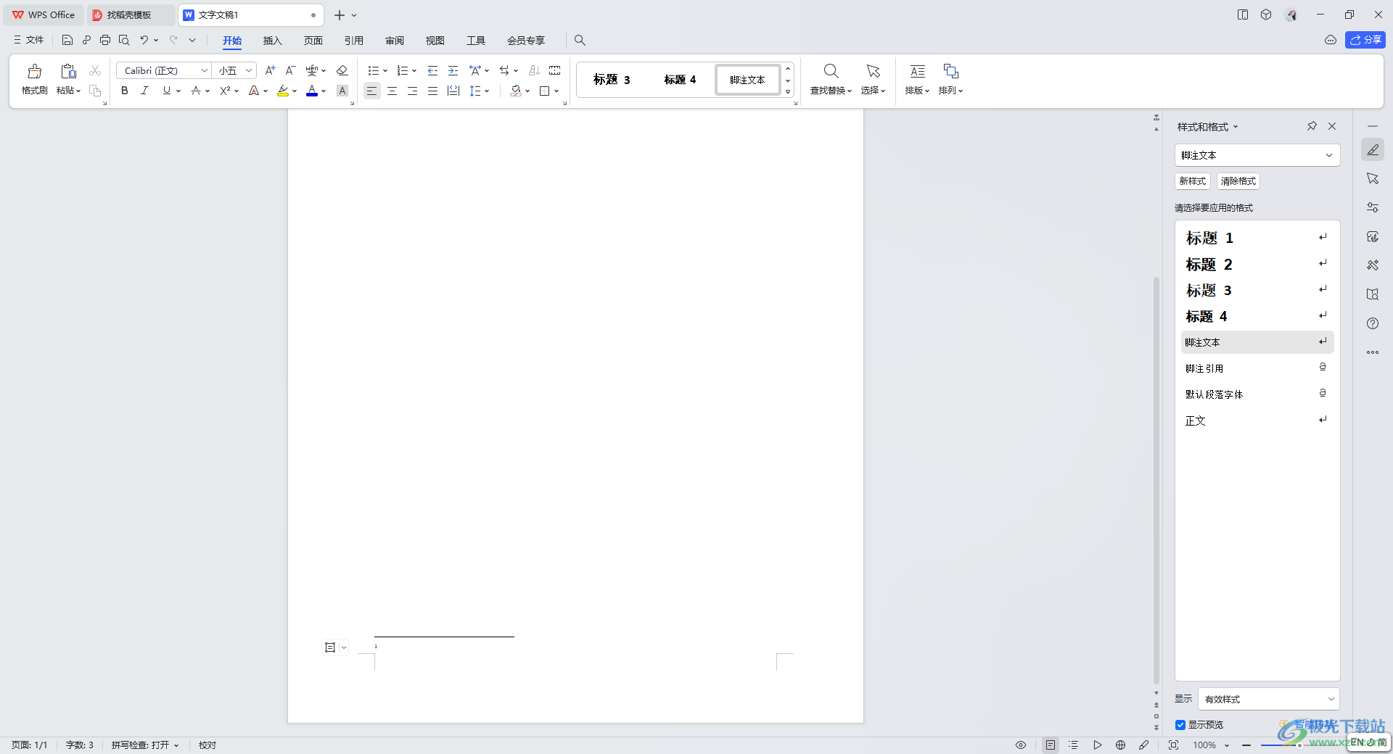1393x754 pixels.
Task: Open the 引用 ribbon tab
Action: point(353,40)
